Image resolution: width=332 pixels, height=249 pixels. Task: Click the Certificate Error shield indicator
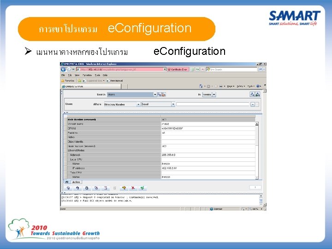click(178, 69)
